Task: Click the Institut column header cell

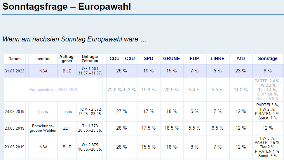Action: [43, 59]
